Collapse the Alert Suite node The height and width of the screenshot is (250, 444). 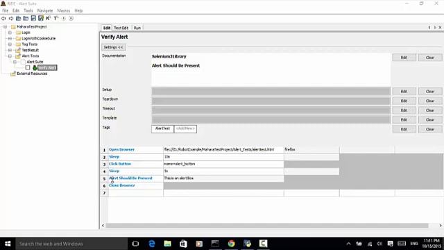[15, 62]
